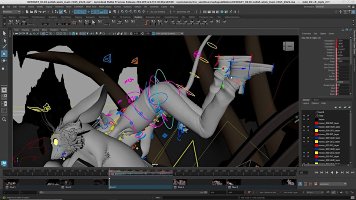Choose the Rotate tool in toolbox
356x200 pixels.
point(4,60)
